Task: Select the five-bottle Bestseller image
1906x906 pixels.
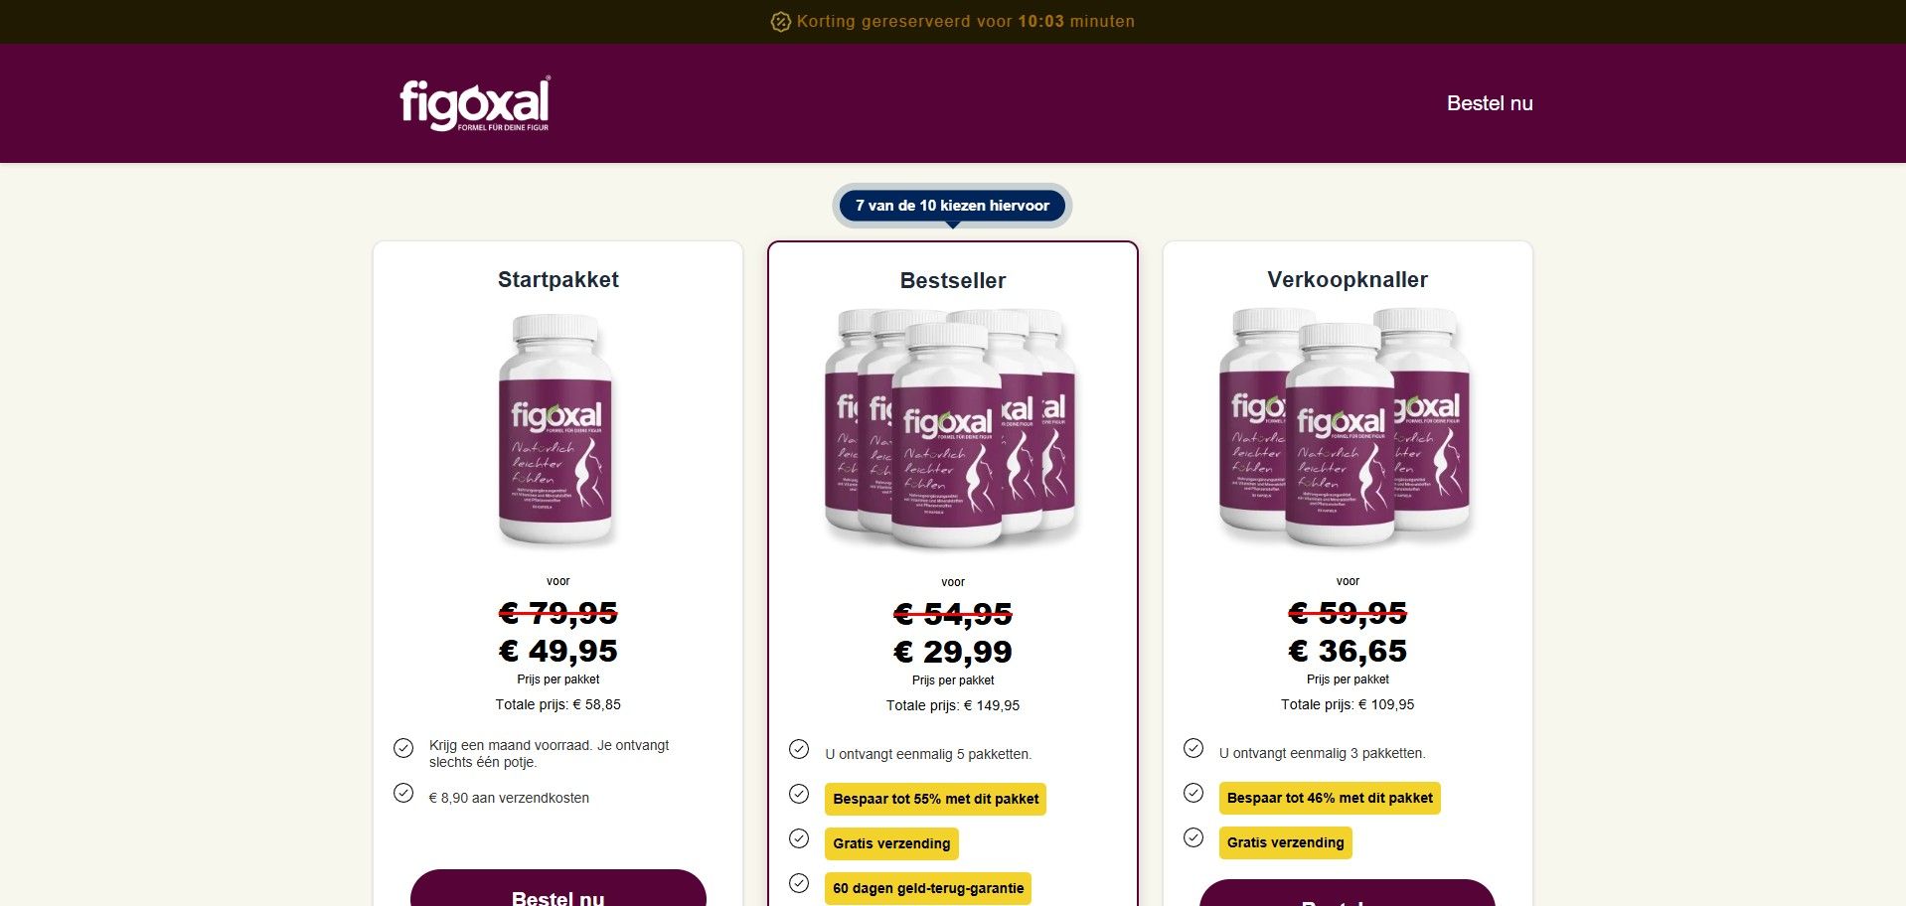Action: pyautogui.click(x=952, y=428)
